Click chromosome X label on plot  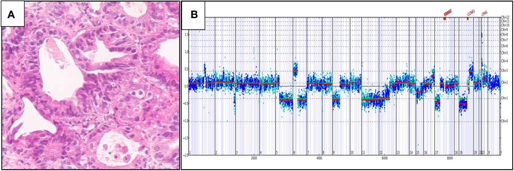click(489, 153)
